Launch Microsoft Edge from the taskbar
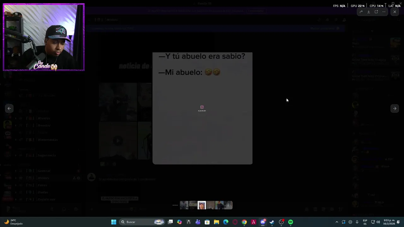Screen dimensions: 404x227 point(226,222)
